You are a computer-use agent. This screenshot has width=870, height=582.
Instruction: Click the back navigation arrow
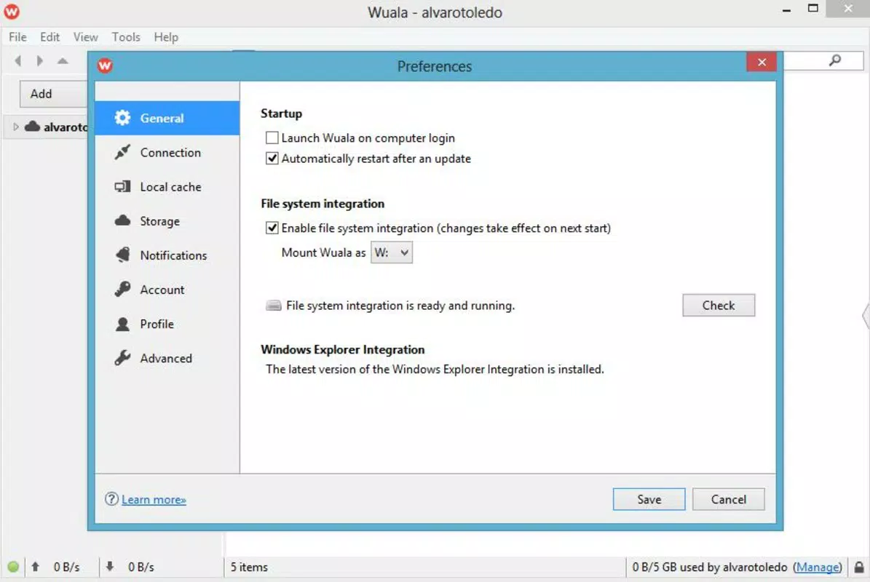tap(17, 60)
